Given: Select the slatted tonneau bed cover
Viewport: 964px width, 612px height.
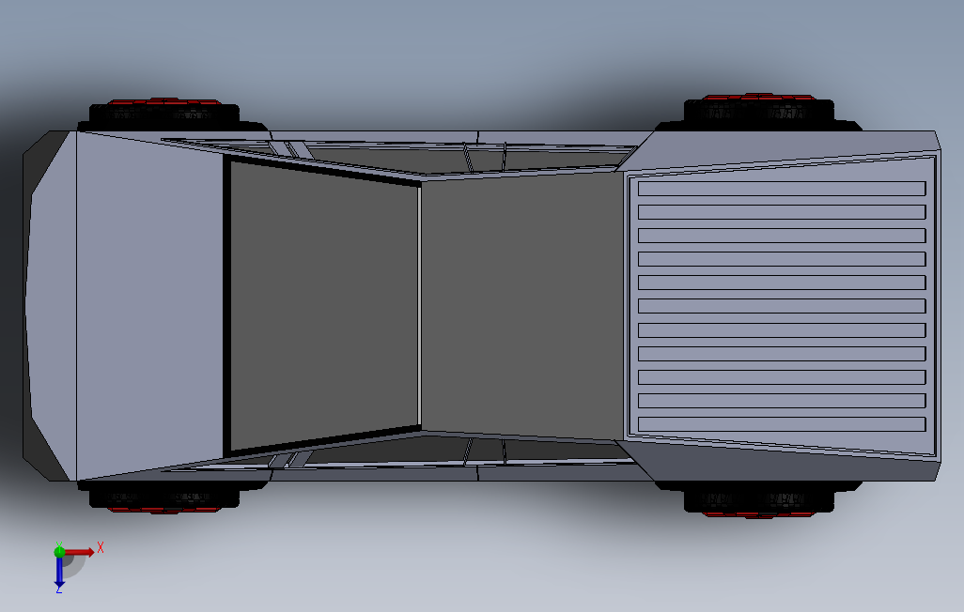Looking at the screenshot, I should pyautogui.click(x=782, y=306).
